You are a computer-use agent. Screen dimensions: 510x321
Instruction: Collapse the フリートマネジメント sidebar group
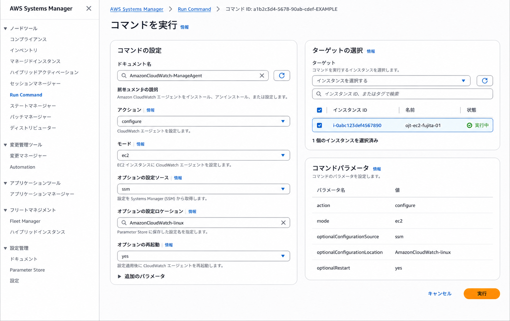pyautogui.click(x=5, y=210)
